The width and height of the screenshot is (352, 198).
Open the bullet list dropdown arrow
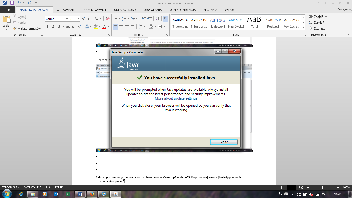click(x=120, y=19)
